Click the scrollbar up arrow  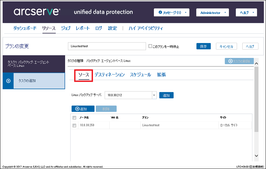256,64
